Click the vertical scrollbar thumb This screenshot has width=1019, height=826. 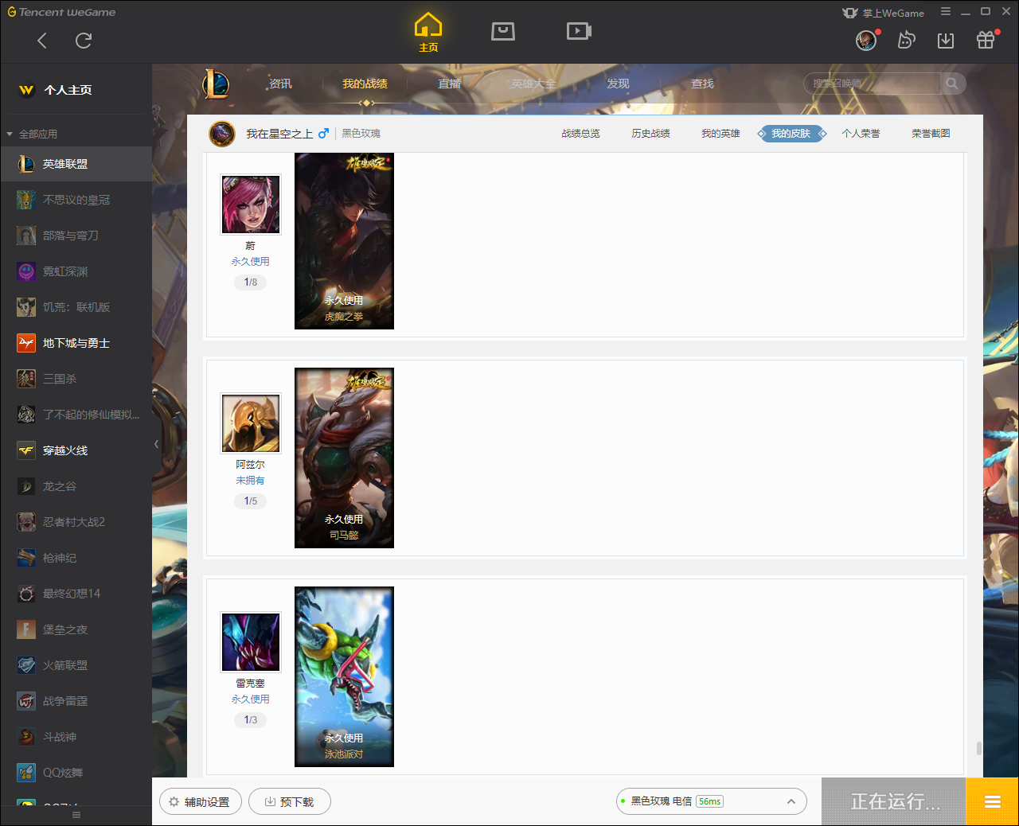point(979,749)
